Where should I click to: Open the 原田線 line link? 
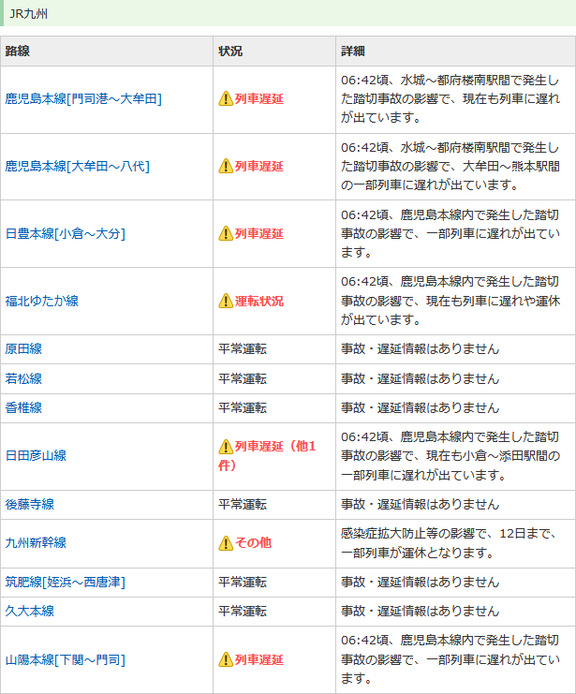(23, 348)
